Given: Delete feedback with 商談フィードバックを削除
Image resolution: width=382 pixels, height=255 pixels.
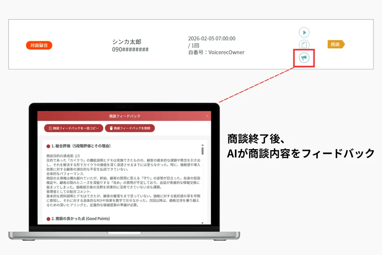Looking at the screenshot, I should (130, 128).
